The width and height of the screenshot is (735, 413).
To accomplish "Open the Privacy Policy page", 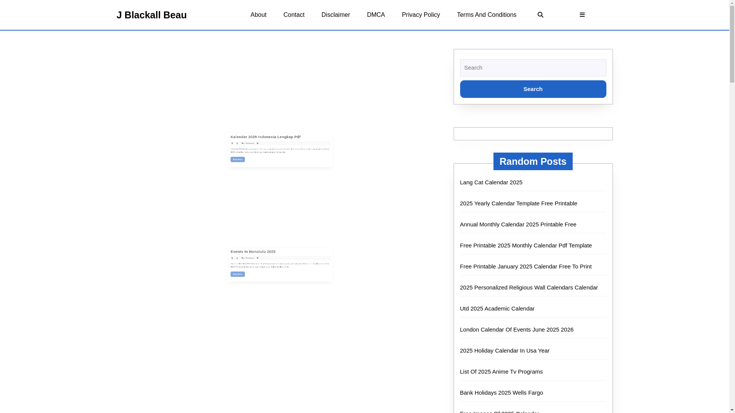I will pyautogui.click(x=421, y=15).
